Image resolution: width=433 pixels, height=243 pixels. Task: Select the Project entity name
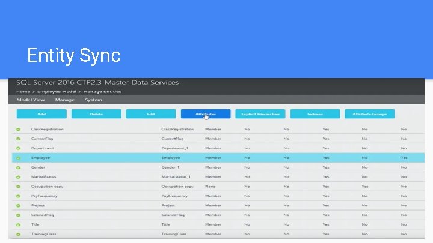click(x=38, y=206)
